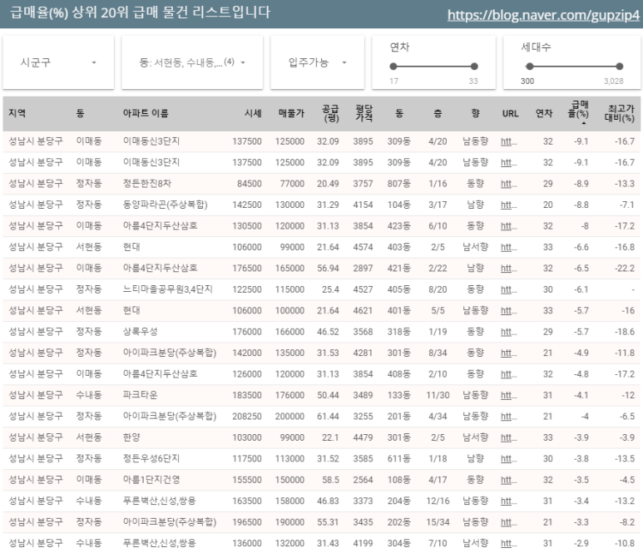The height and width of the screenshot is (553, 643).
Task: Open URL link for 아름4단지 408동 row
Action: [508, 374]
